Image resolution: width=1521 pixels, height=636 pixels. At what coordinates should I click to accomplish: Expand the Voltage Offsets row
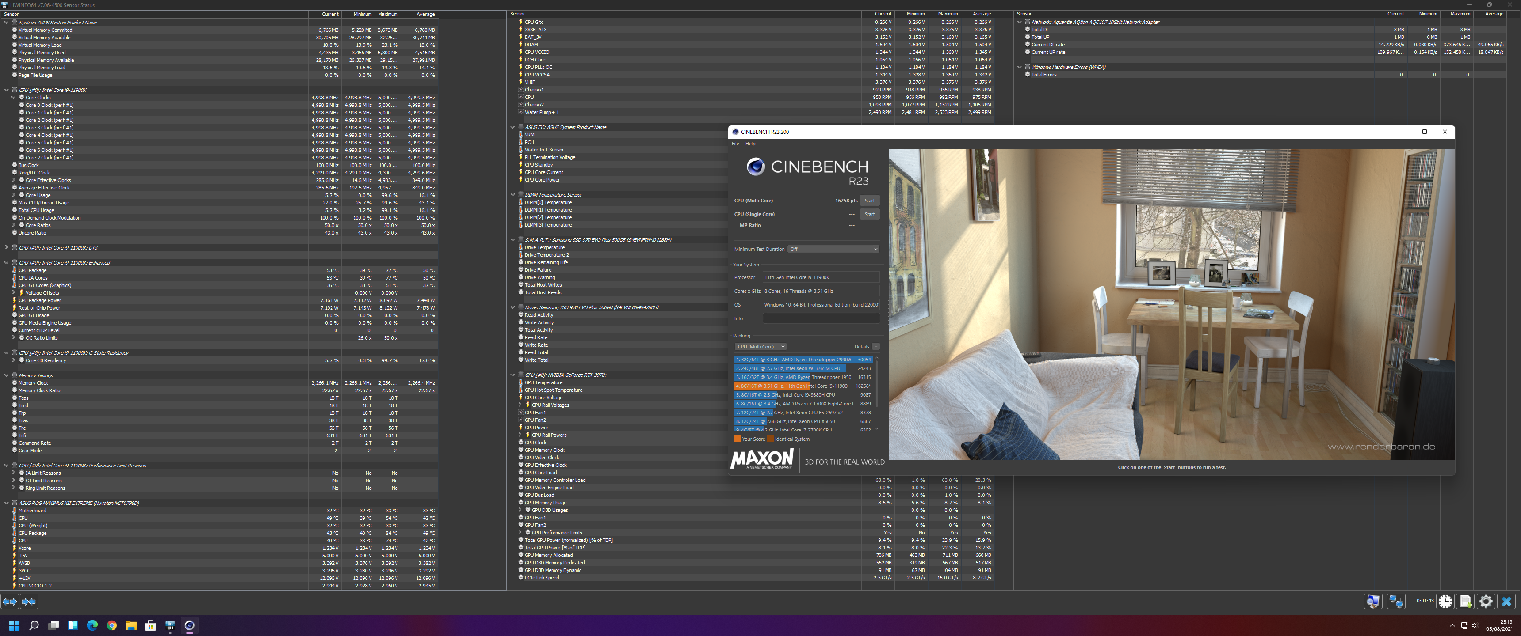pyautogui.click(x=14, y=293)
